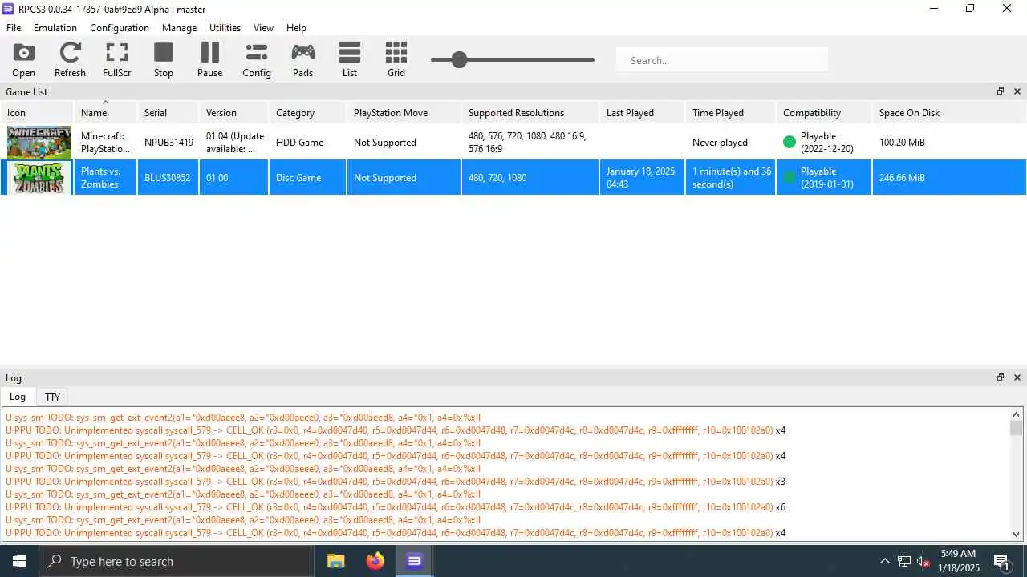Float the Game List panel

tap(1001, 91)
